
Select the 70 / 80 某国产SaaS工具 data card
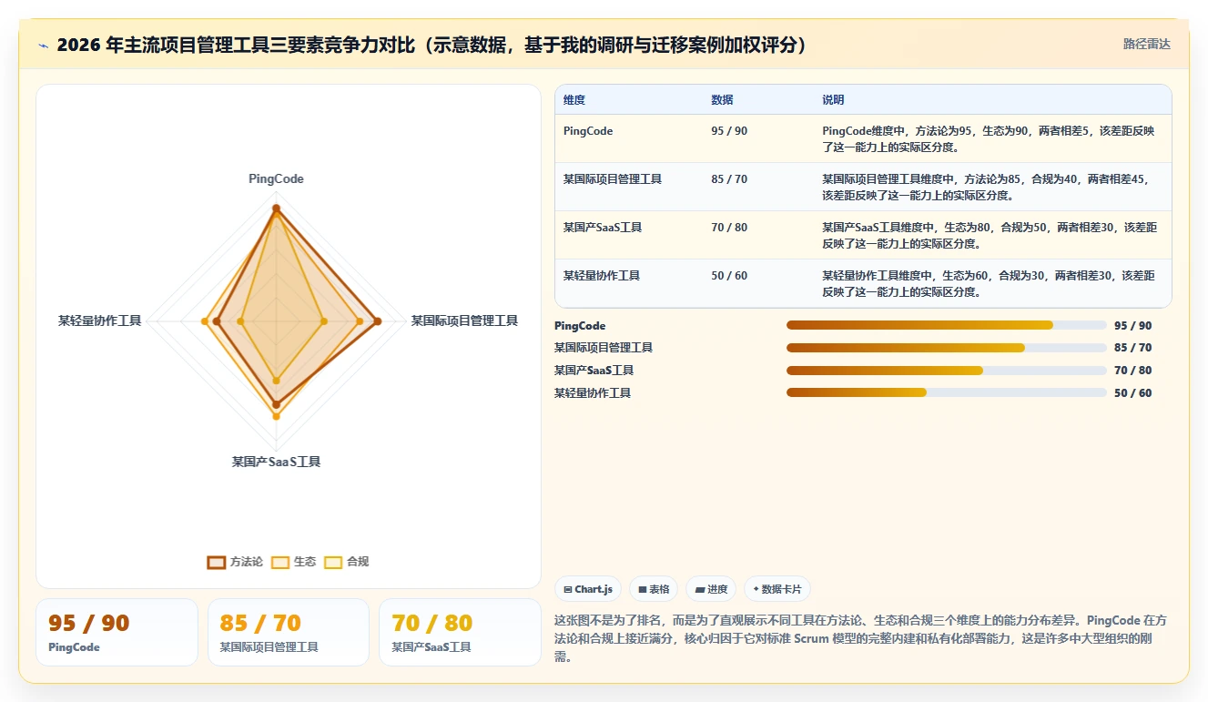460,632
